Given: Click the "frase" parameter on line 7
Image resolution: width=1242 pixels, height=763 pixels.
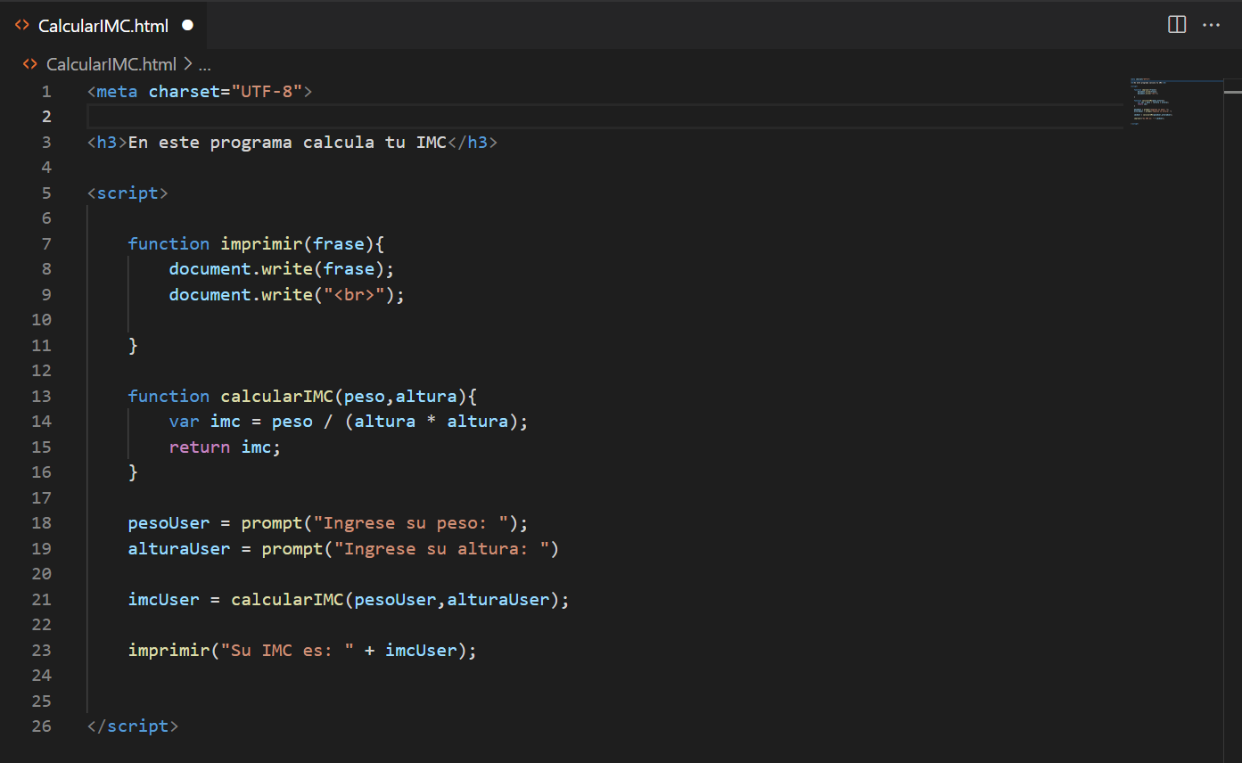Looking at the screenshot, I should coord(339,243).
